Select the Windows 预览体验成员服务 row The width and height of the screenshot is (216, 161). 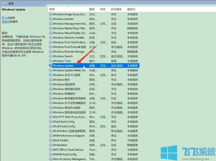pyautogui.click(x=94, y=112)
